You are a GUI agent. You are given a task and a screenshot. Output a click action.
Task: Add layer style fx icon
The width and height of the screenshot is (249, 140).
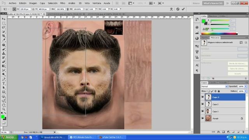(219, 132)
